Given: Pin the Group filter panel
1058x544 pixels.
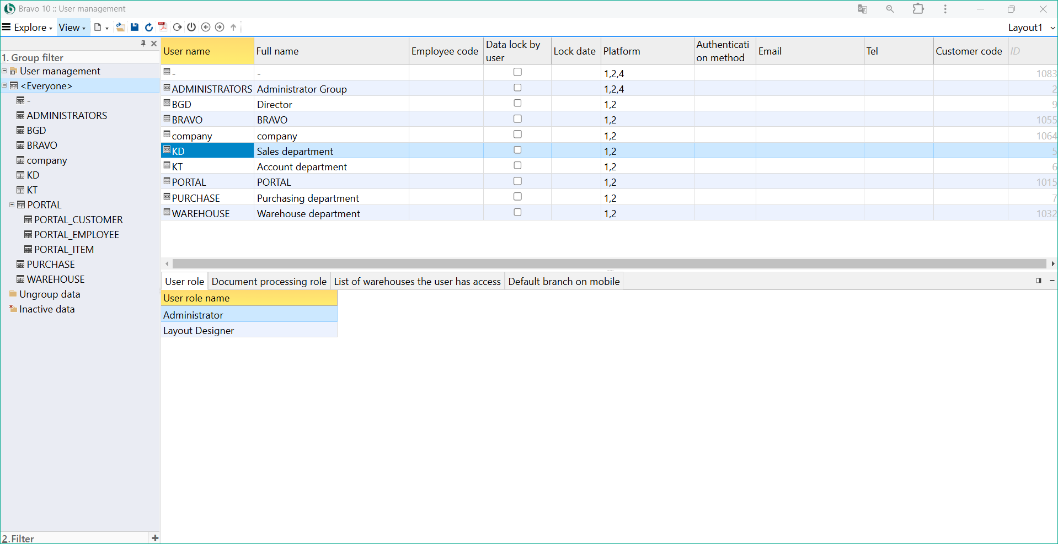Looking at the screenshot, I should point(143,44).
